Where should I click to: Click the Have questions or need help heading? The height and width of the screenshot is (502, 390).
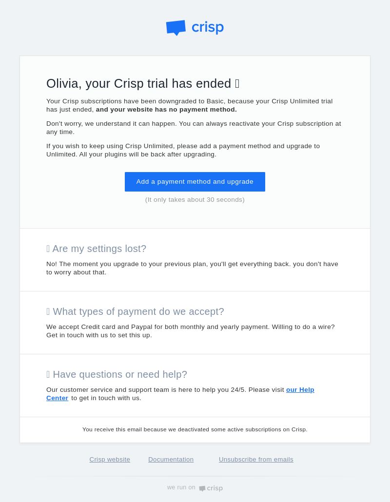click(120, 374)
